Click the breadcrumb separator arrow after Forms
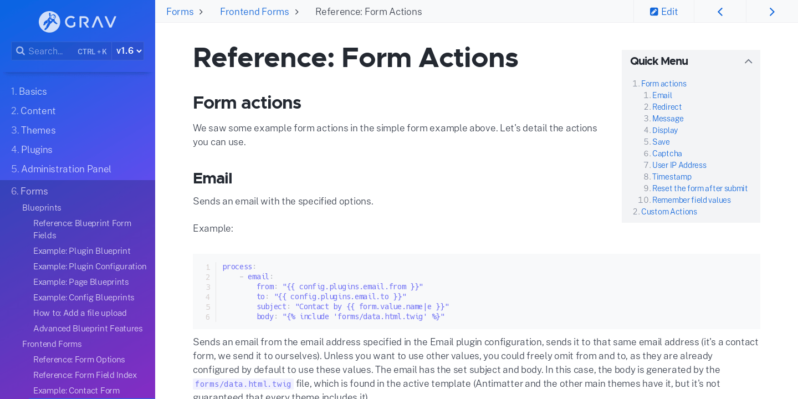Image resolution: width=798 pixels, height=399 pixels. tap(201, 11)
